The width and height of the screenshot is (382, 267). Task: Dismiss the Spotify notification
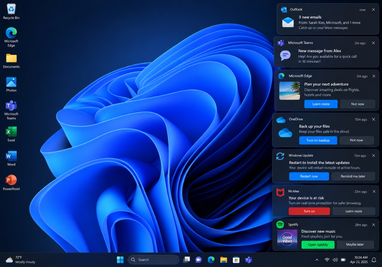click(x=374, y=225)
